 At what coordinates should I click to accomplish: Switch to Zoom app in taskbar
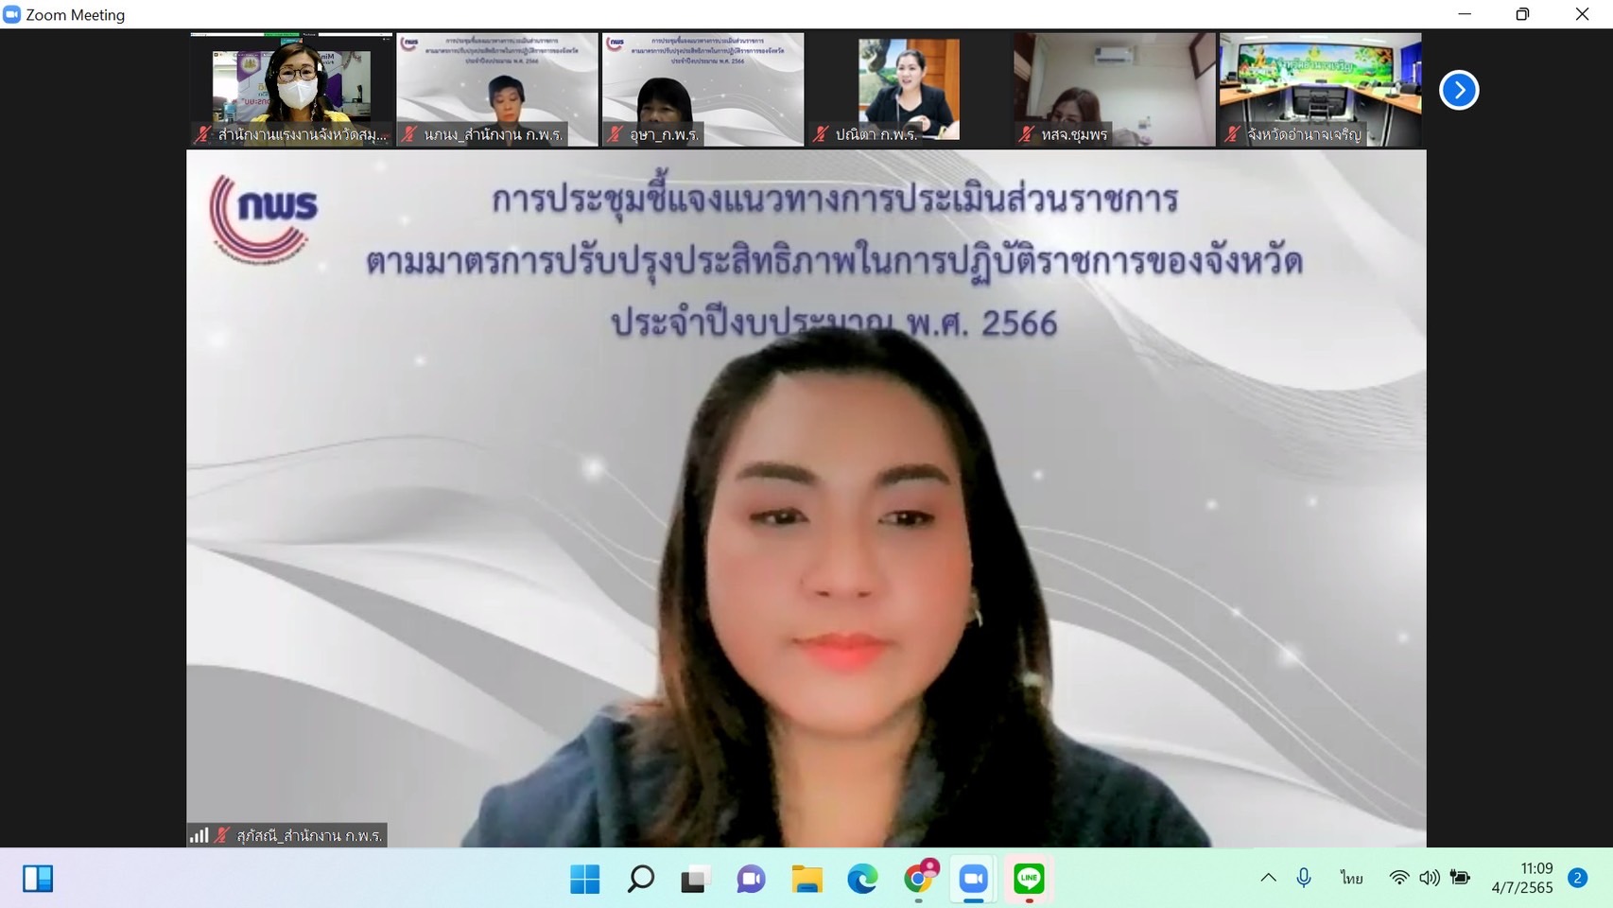pos(973,879)
